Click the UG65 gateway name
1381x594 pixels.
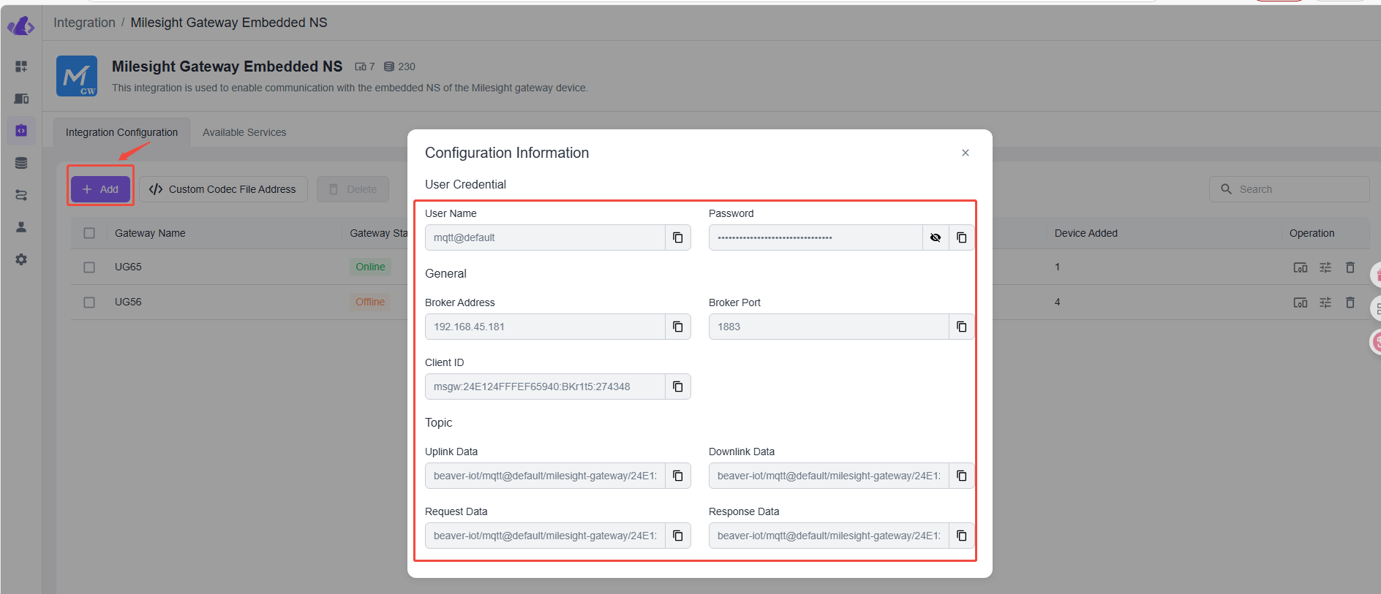coord(128,267)
